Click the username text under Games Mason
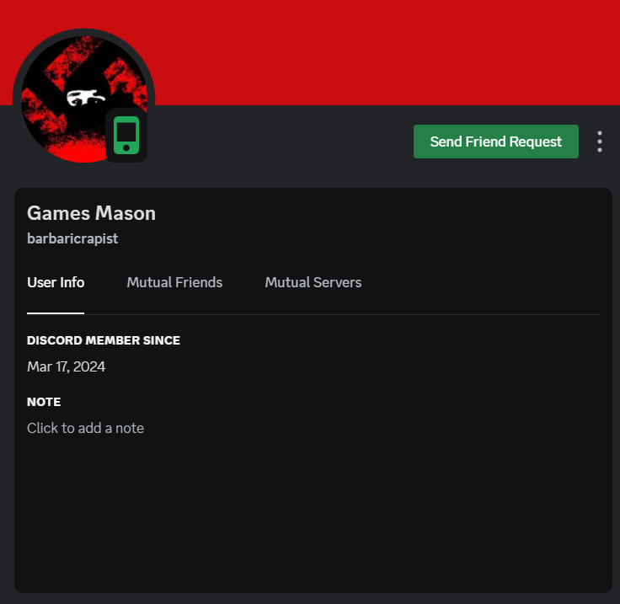 click(x=72, y=238)
